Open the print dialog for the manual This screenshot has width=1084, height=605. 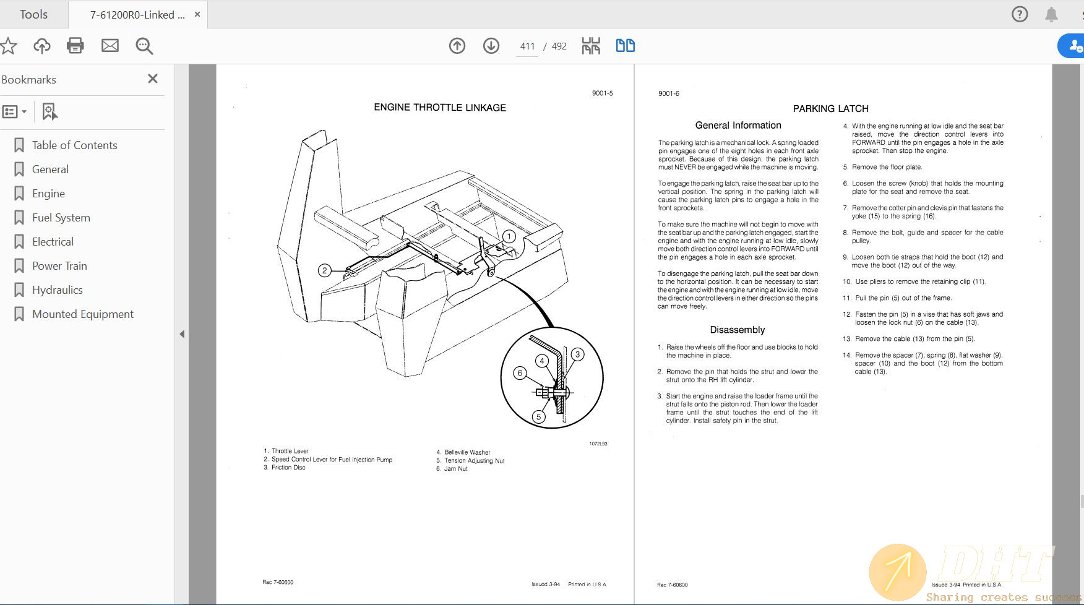[75, 45]
